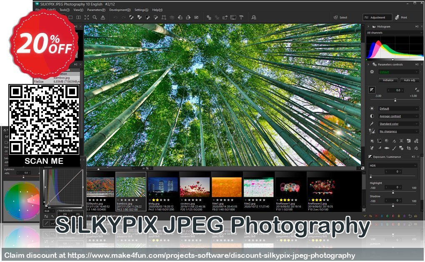Select the film2.jpg thumbnail
The height and width of the screenshot is (262, 425).
[258, 191]
